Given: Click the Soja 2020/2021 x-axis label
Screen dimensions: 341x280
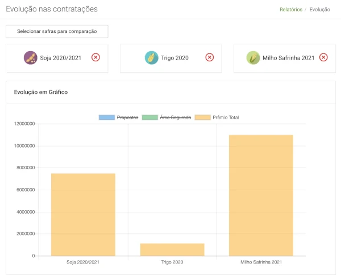Looking at the screenshot, I should [x=83, y=262].
